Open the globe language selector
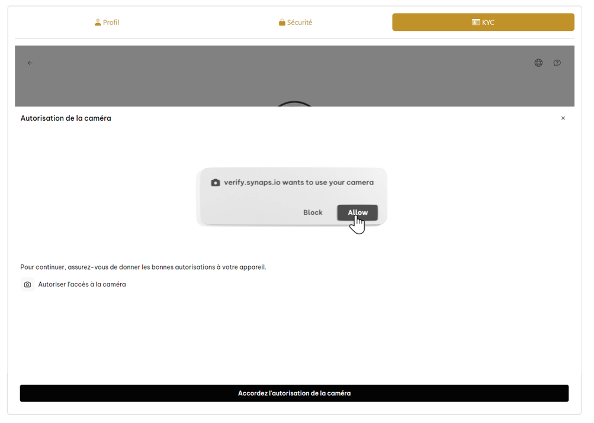The width and height of the screenshot is (594, 423). 538,63
